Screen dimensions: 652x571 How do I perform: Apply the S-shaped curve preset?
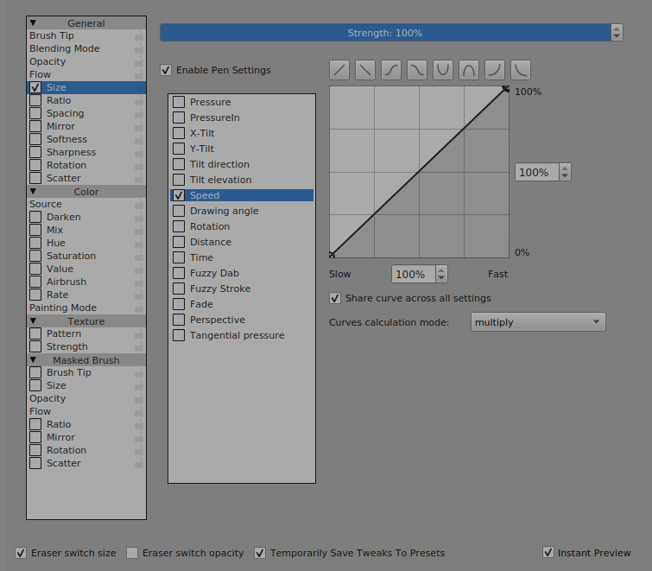click(392, 70)
